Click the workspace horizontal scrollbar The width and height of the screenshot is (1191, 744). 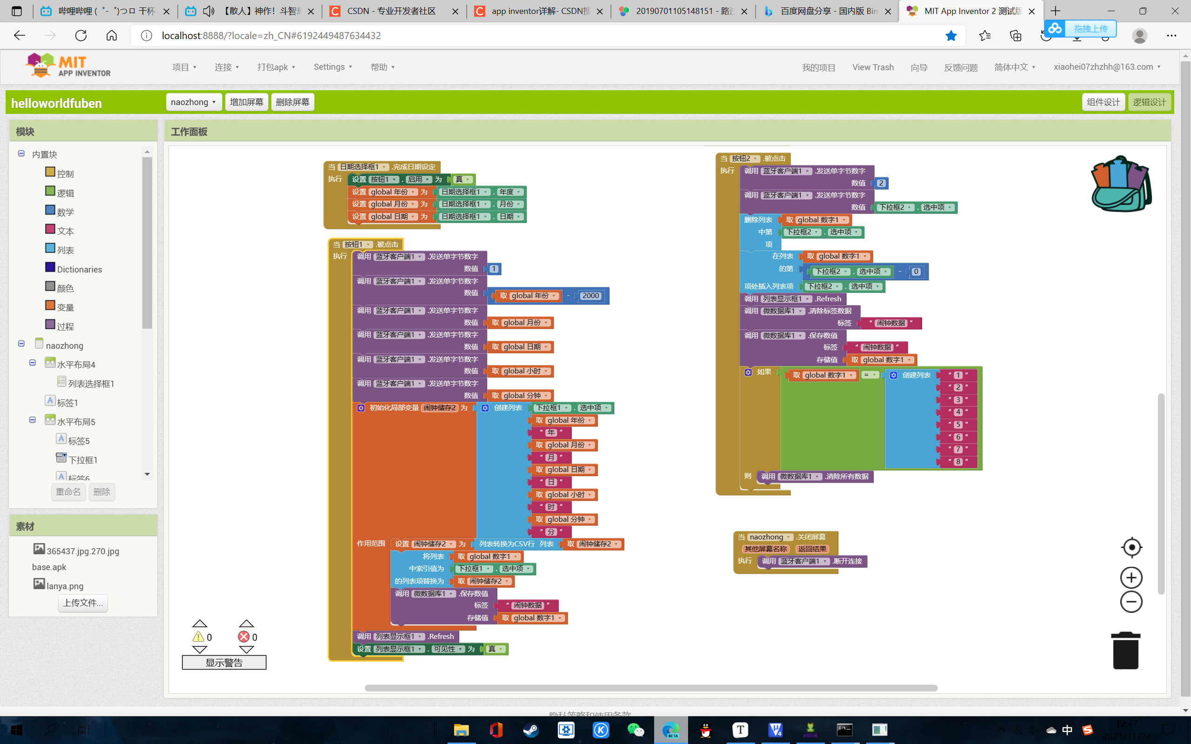click(650, 688)
